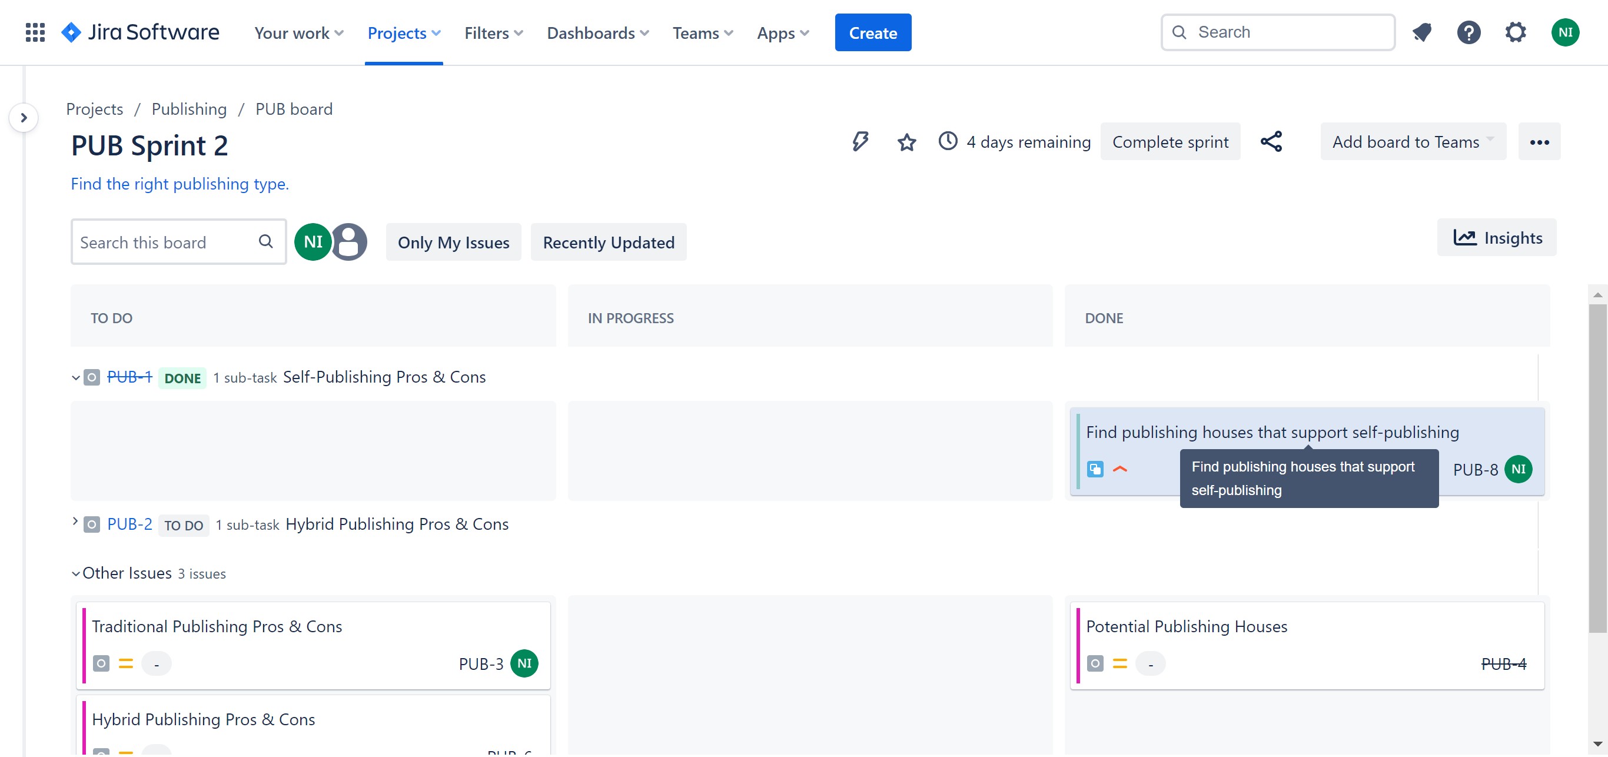Expand the PUB-2 swimlane

pyautogui.click(x=75, y=522)
